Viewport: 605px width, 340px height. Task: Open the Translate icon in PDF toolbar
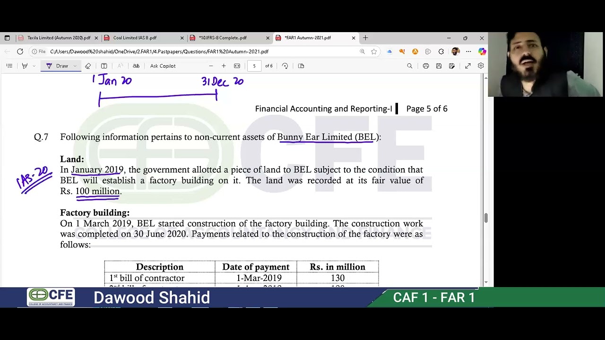click(136, 66)
